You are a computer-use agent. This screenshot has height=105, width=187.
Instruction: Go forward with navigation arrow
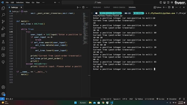click(59, 2)
